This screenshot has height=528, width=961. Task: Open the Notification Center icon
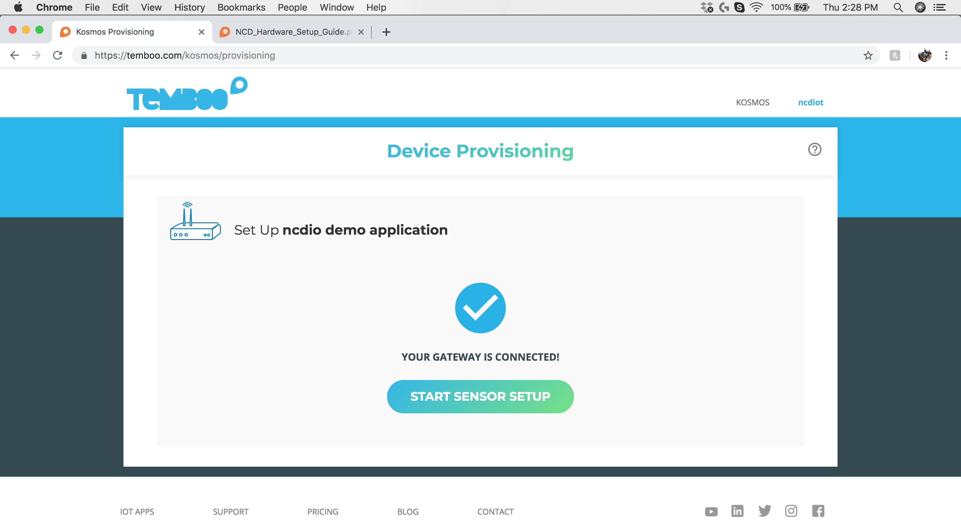point(940,7)
